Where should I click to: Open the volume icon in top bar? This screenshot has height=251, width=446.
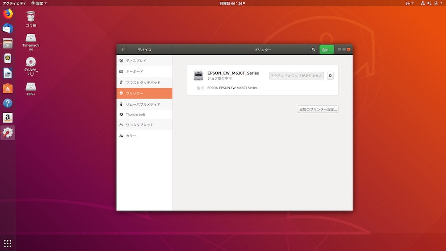click(x=429, y=3)
